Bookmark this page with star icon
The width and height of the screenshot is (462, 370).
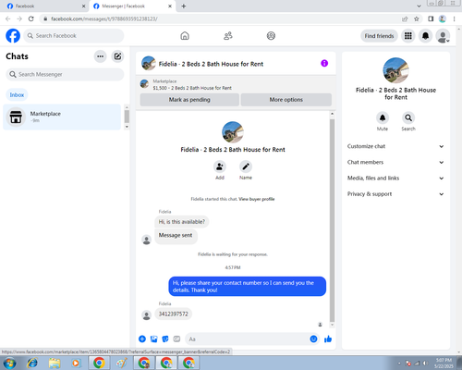coord(417,18)
